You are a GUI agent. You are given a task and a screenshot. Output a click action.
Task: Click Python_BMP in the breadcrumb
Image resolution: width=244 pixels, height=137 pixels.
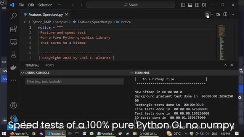41,22
